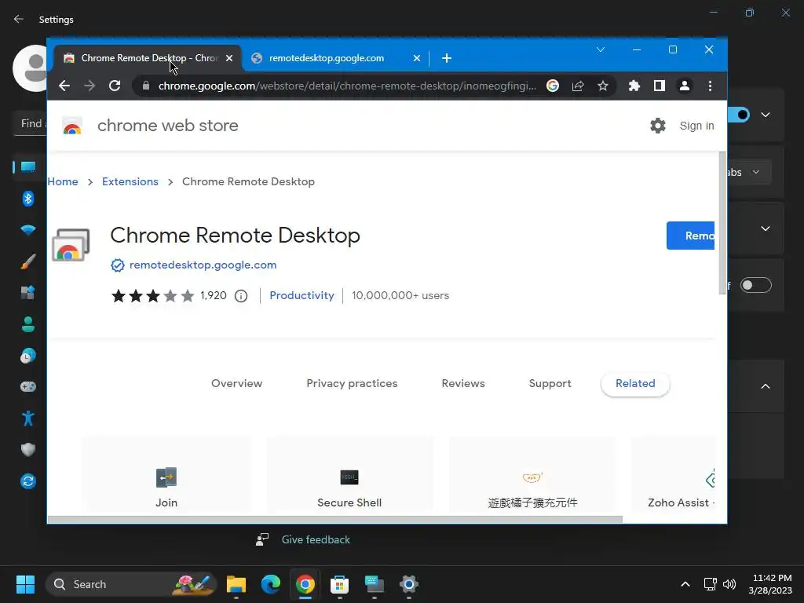Open the remotedesktop.google.com publisher link
804x603 pixels.
coord(203,265)
